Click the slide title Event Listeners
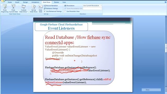The height and width of the screenshot is (94, 167). tap(61, 28)
